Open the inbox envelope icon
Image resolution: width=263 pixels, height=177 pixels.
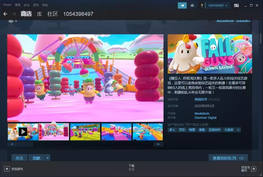pos(192,5)
